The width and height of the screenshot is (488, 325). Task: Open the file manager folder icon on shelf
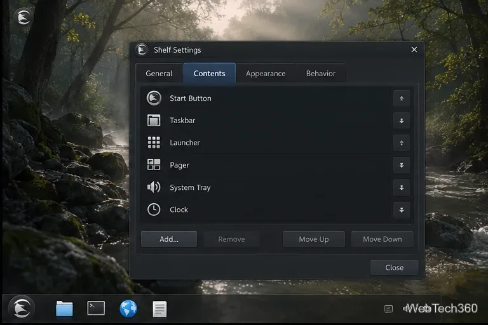point(64,308)
